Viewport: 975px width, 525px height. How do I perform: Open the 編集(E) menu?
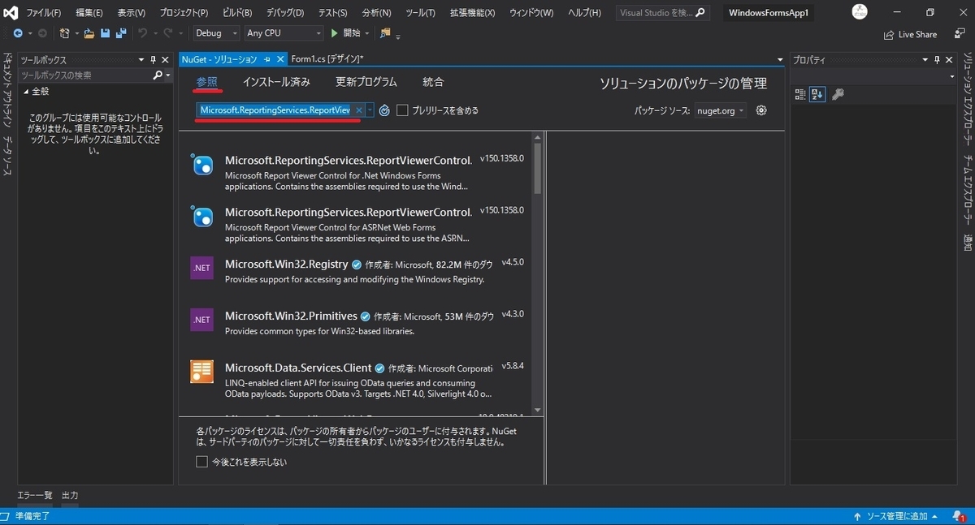pyautogui.click(x=89, y=13)
